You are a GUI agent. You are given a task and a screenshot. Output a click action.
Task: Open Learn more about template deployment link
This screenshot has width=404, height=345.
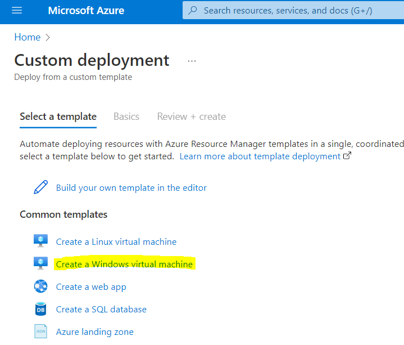click(x=260, y=156)
